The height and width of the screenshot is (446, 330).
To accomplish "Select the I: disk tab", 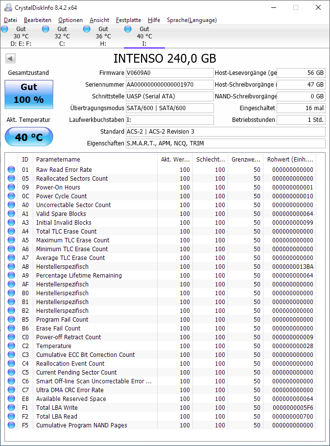I will click(x=144, y=36).
